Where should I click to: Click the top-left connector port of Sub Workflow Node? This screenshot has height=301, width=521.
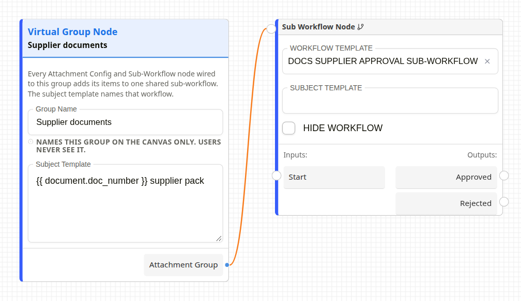(271, 29)
